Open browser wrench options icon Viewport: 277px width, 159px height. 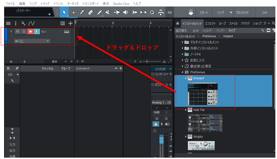point(263,30)
